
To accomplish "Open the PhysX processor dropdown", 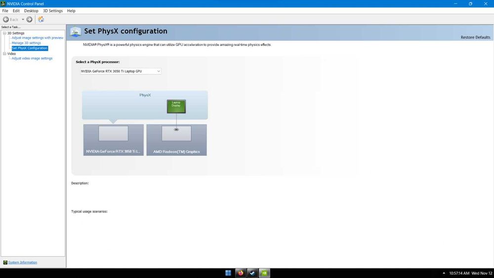I will coord(121,71).
